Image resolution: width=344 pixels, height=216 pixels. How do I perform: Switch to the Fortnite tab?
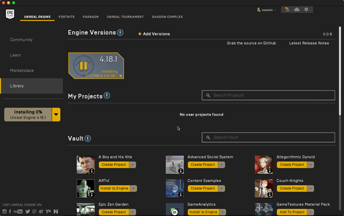tap(67, 17)
